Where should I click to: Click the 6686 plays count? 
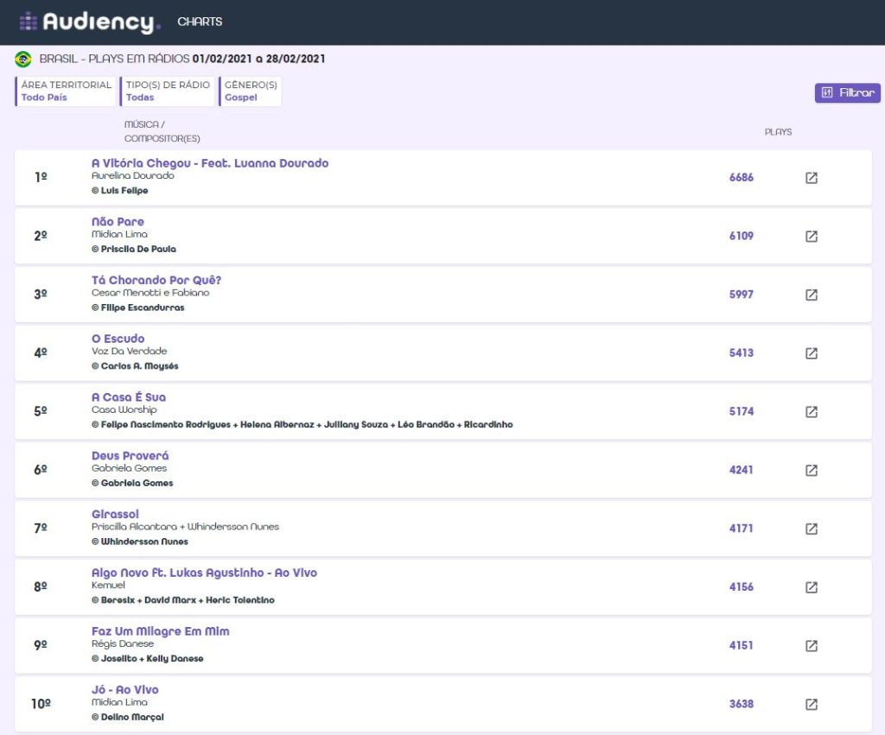pyautogui.click(x=741, y=178)
